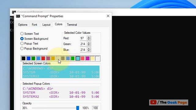Click the Green value input field

83,44
